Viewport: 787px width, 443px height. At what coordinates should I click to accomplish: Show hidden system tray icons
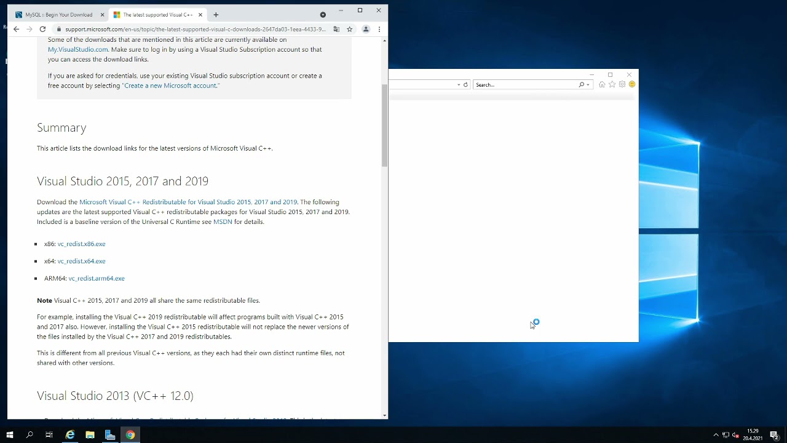pyautogui.click(x=716, y=435)
